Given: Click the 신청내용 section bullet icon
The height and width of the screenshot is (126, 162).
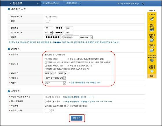Looking at the screenshot, I should click(9, 49).
